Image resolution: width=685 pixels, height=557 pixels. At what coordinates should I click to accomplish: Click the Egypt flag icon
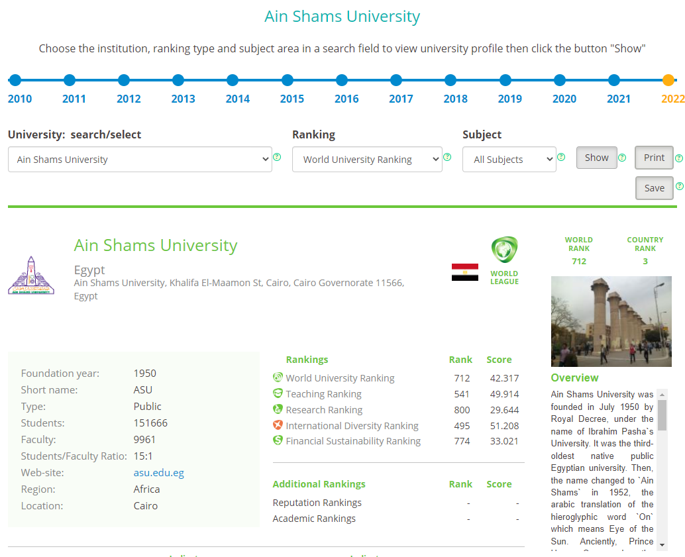464,272
